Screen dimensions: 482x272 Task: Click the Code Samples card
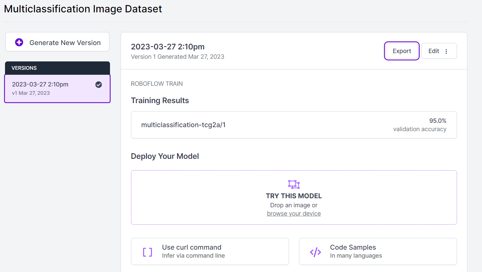378,251
